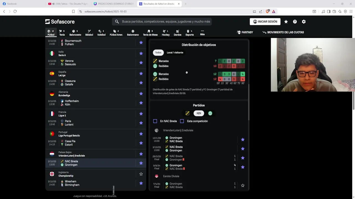Click the bookmark icon in address bar
Screen dimensions: 355x199
(73, 11)
